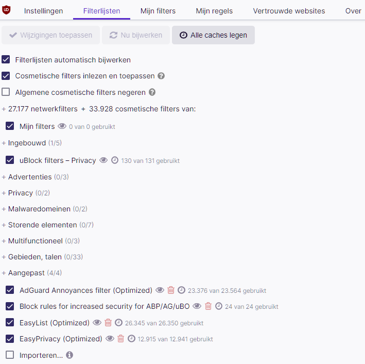Click the Alle caches legen button
Image resolution: width=365 pixels, height=364 pixels.
point(213,35)
